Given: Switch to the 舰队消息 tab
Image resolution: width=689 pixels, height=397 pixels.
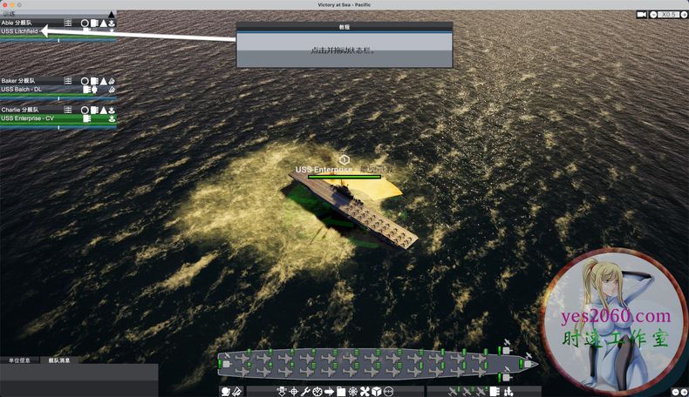Looking at the screenshot, I should click(x=59, y=360).
